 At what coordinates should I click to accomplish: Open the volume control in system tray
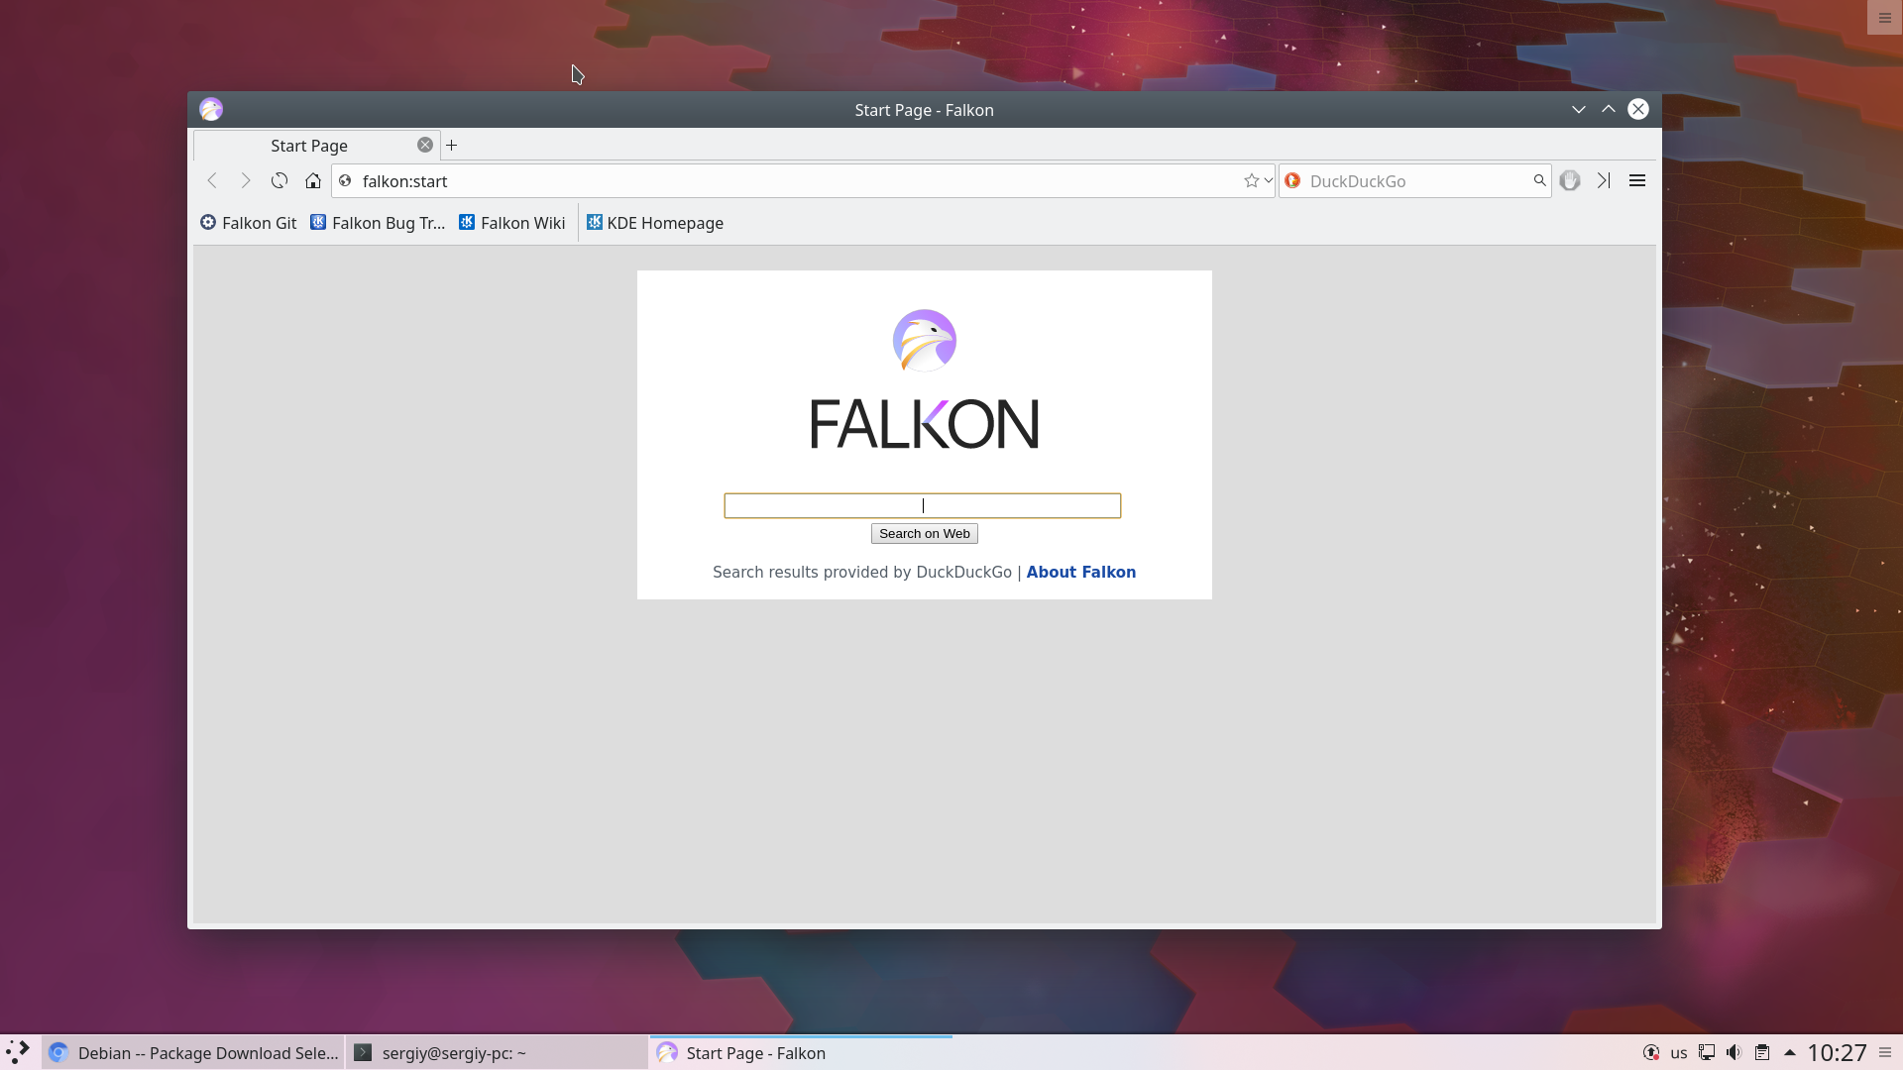tap(1734, 1052)
